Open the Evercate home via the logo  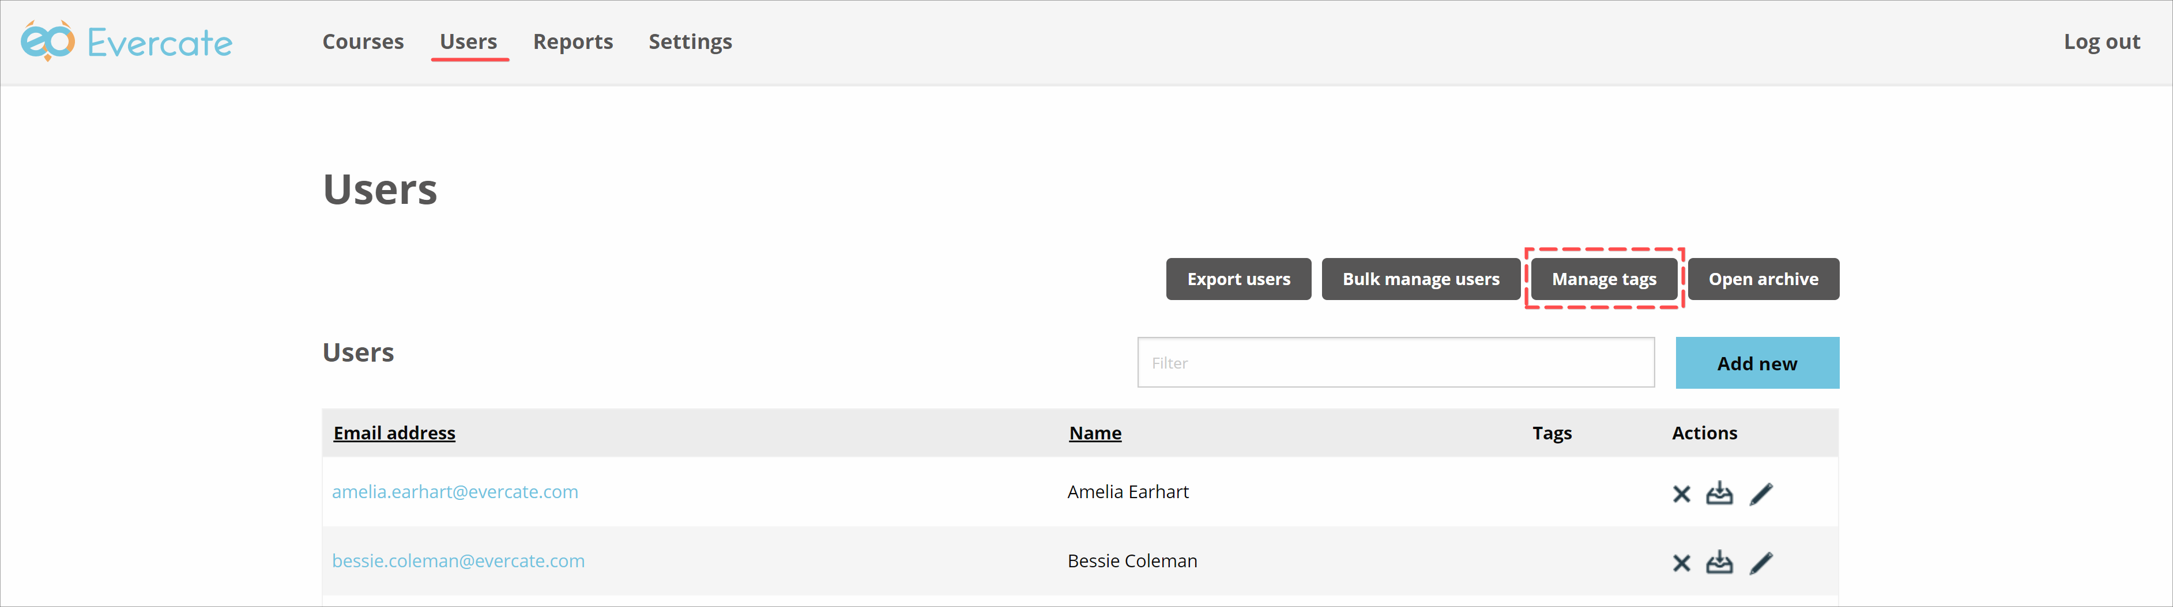(126, 41)
